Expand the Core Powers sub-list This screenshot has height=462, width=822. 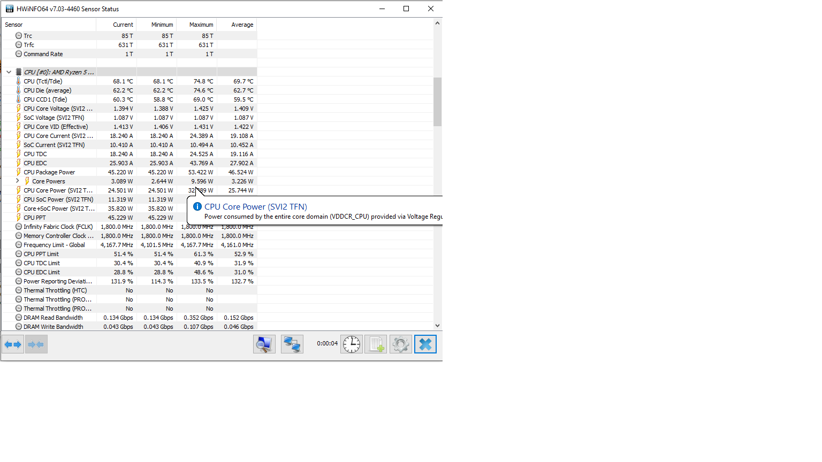click(17, 181)
